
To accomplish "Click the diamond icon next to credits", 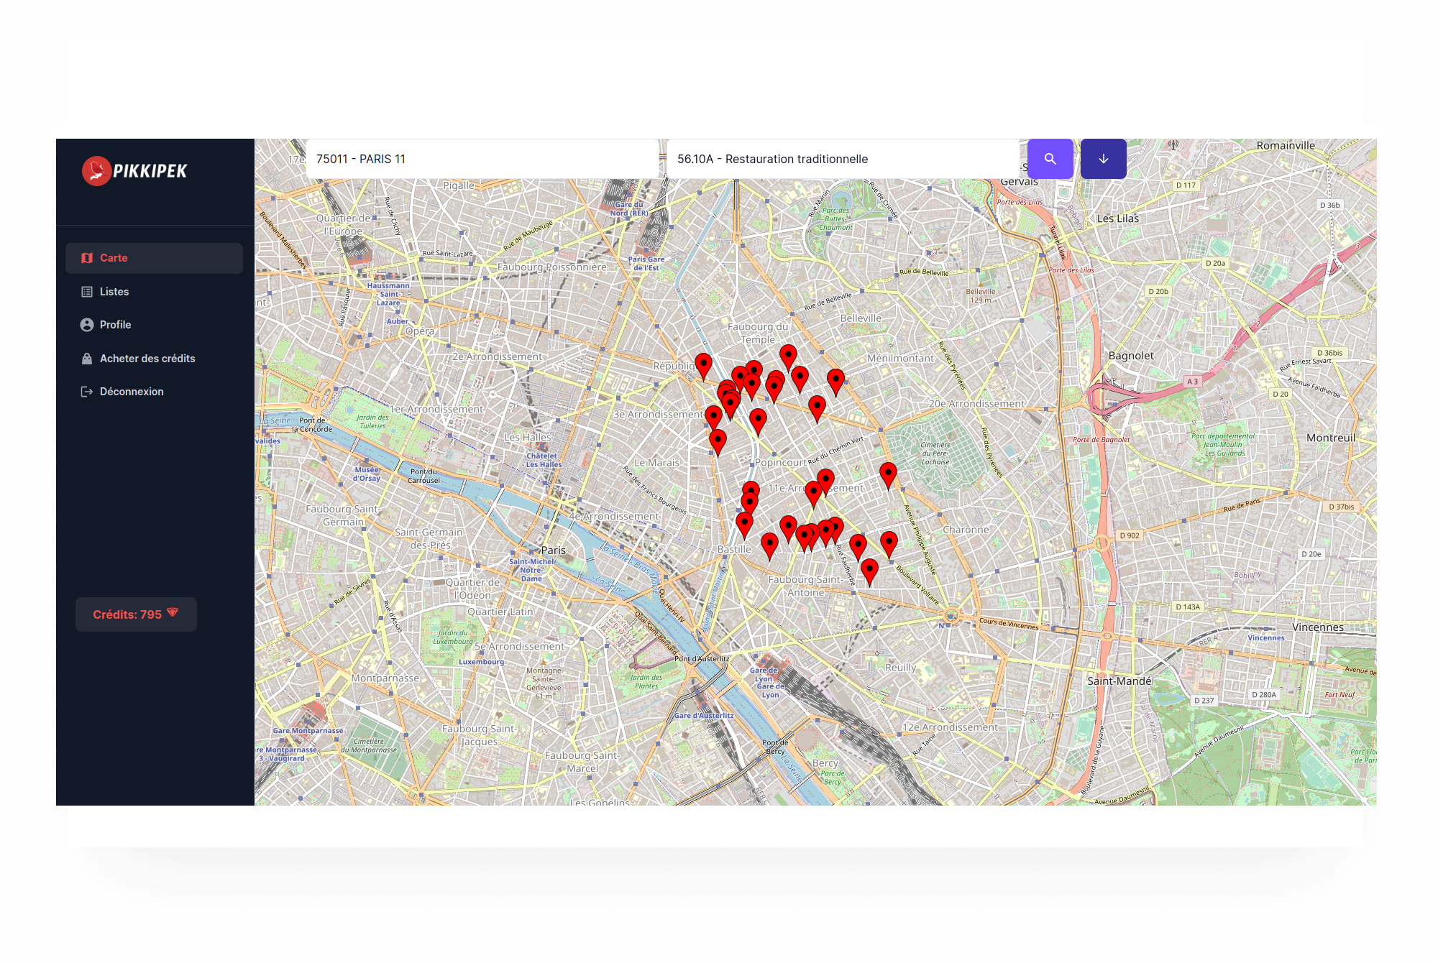I will pos(173,613).
